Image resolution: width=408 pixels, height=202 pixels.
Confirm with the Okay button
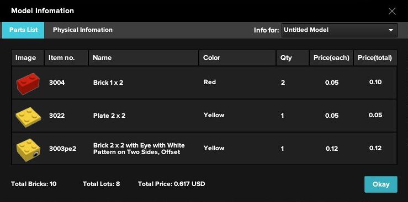[x=381, y=184]
